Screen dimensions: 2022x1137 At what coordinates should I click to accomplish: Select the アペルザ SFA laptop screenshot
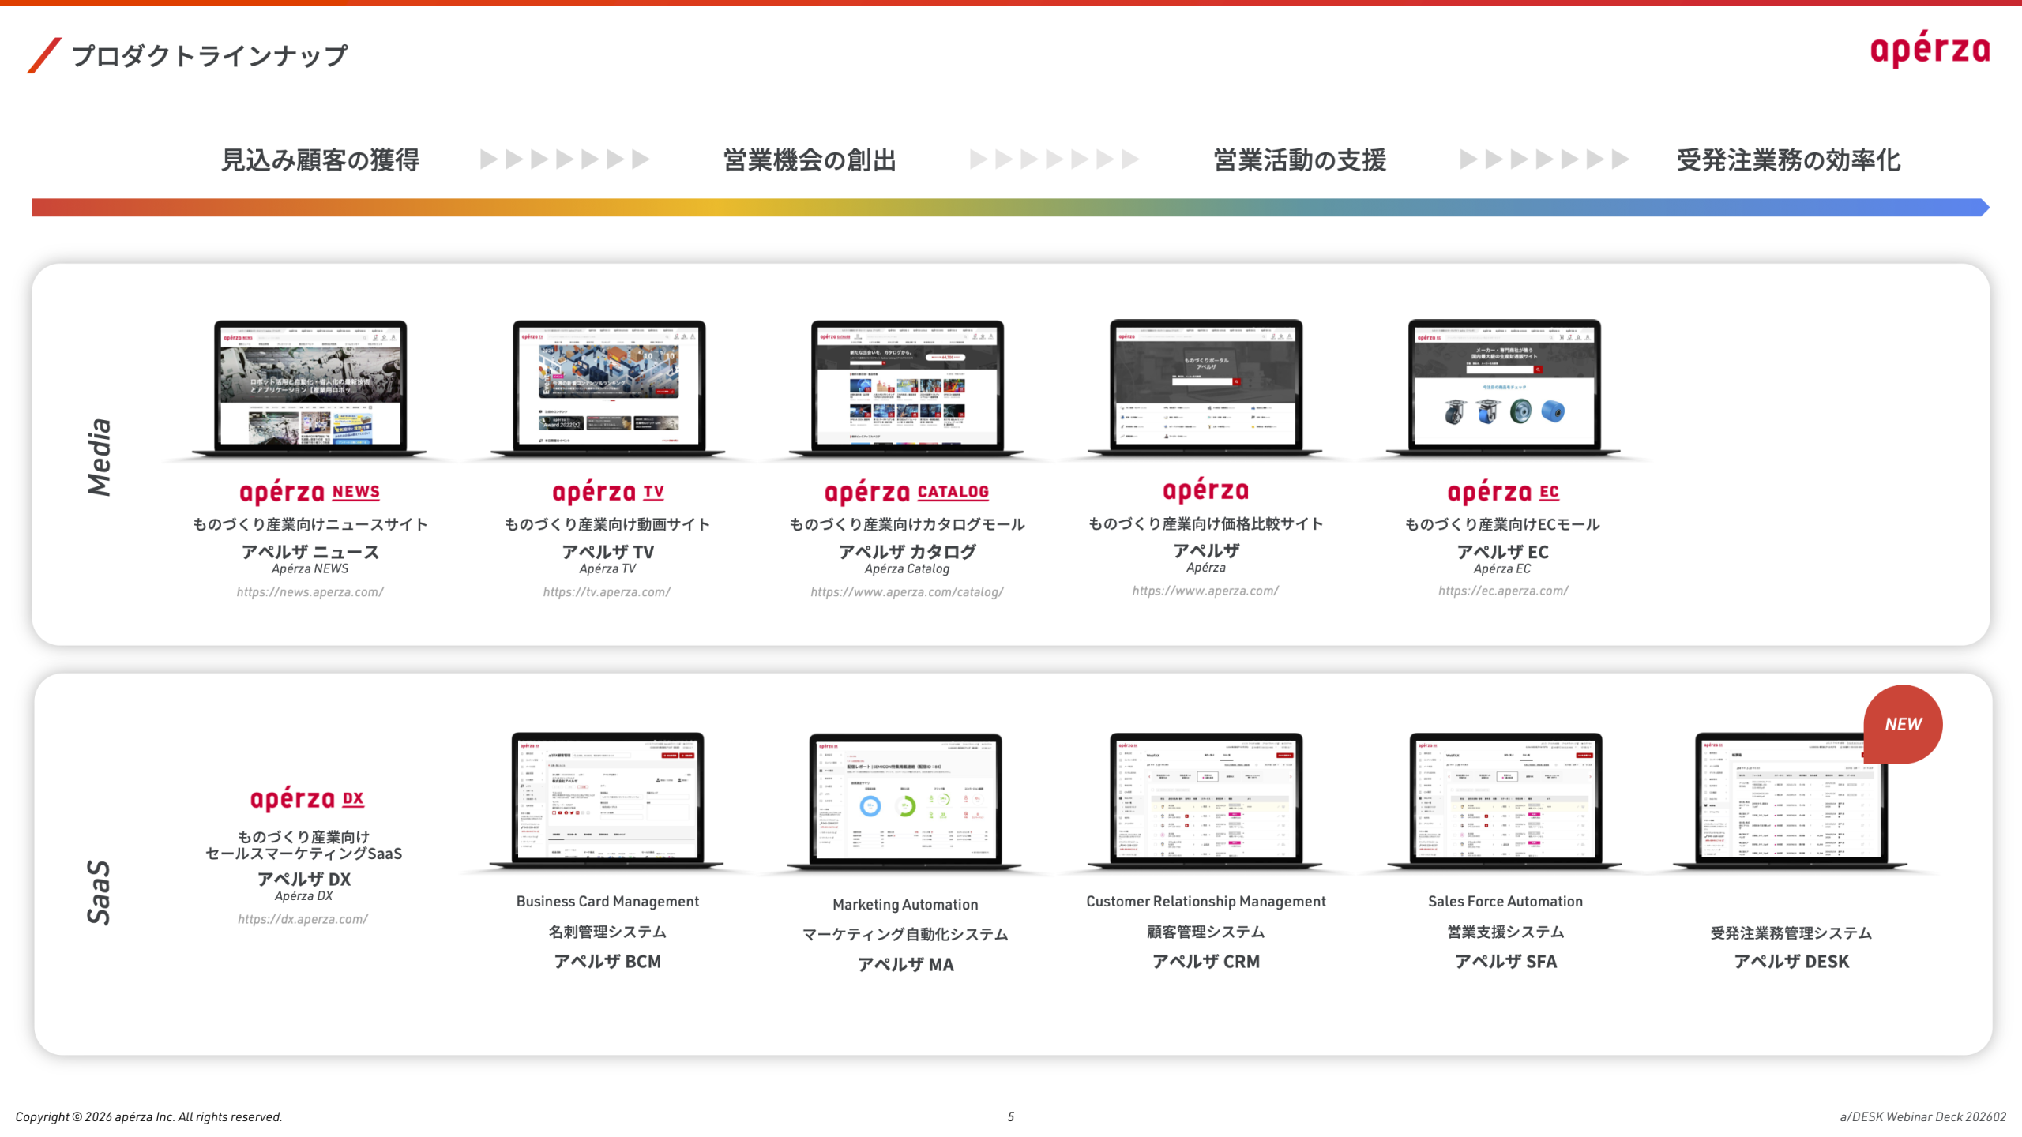tap(1505, 801)
